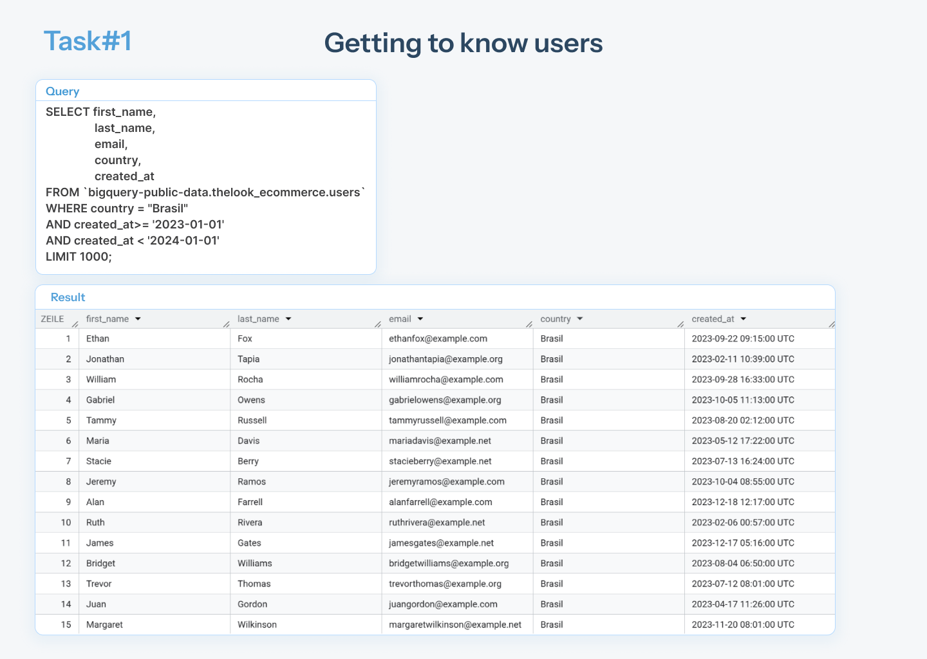Click the last name cell 'Russell'
The height and width of the screenshot is (659, 927).
(x=252, y=420)
